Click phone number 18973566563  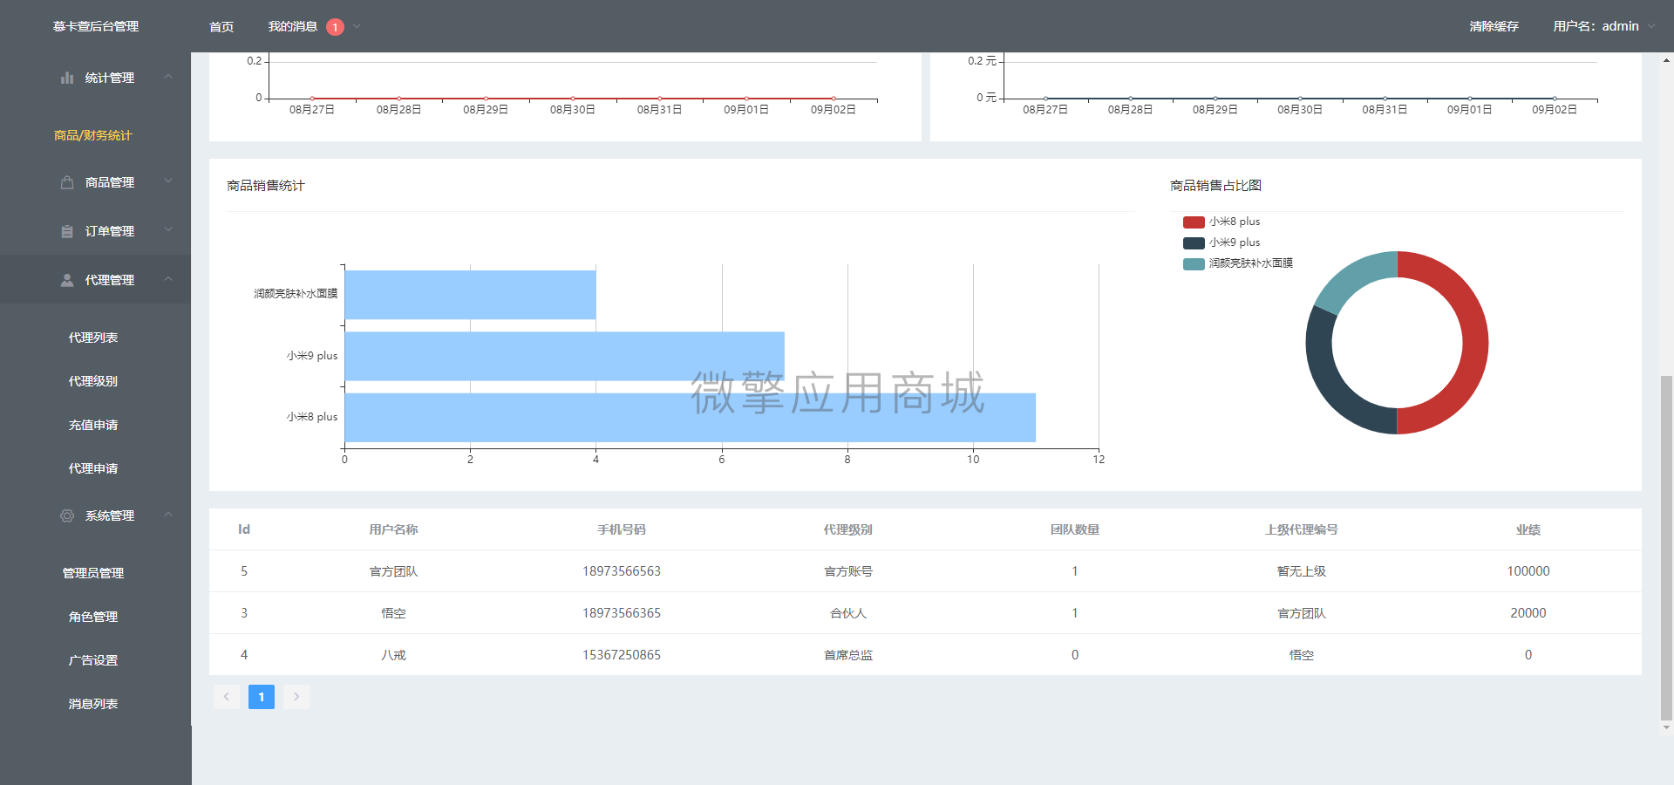[x=622, y=571]
